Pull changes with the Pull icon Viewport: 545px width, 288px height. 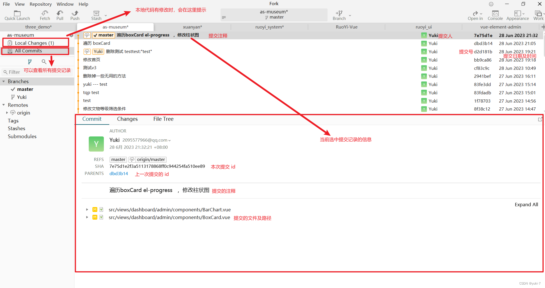60,13
